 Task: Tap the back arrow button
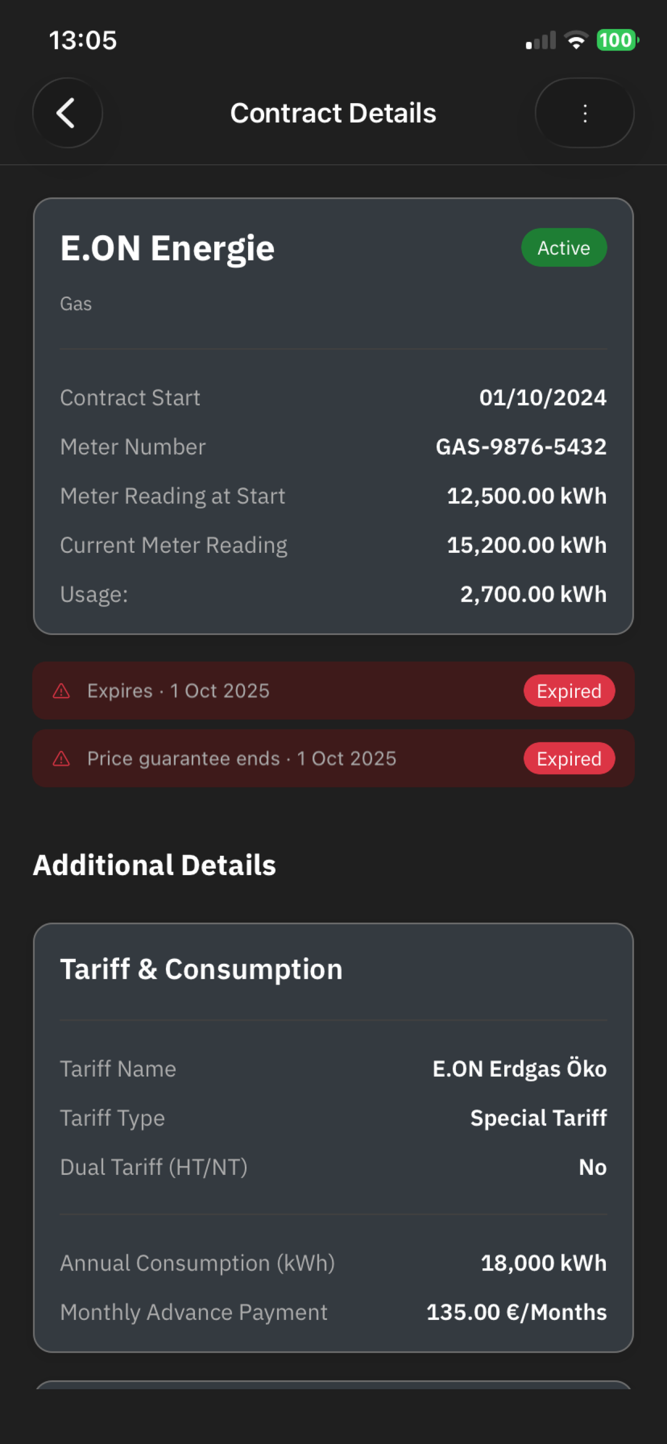[67, 113]
